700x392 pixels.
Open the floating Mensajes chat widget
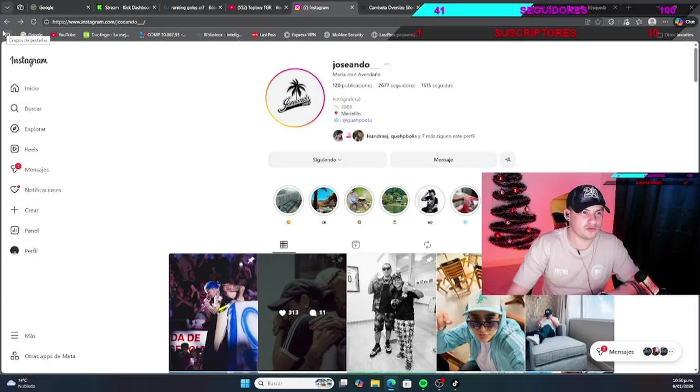click(x=636, y=352)
